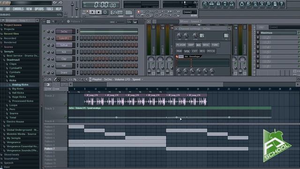Switch to PLUGIN tab in Channel settings
This screenshot has width=300, height=169.
tap(181, 45)
